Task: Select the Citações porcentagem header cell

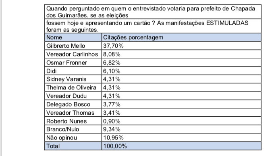Action: click(181, 37)
